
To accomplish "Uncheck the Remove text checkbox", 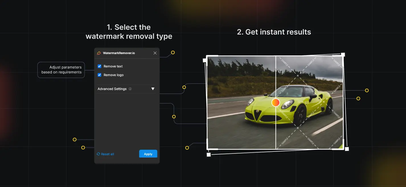I will 99,66.
